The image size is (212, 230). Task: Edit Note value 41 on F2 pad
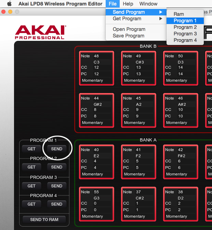[144, 150]
